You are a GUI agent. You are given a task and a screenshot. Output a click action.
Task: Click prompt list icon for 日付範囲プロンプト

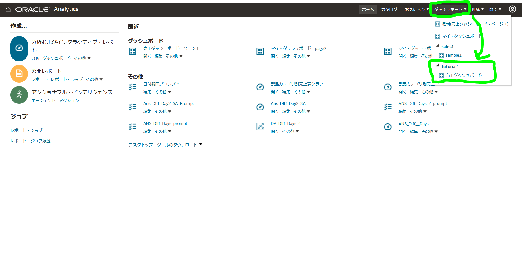133,87
